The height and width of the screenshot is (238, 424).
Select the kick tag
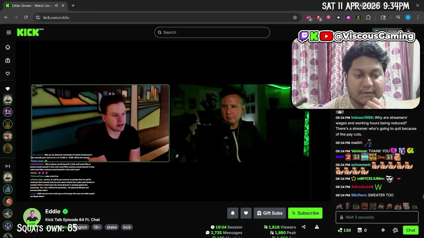[x=127, y=227]
